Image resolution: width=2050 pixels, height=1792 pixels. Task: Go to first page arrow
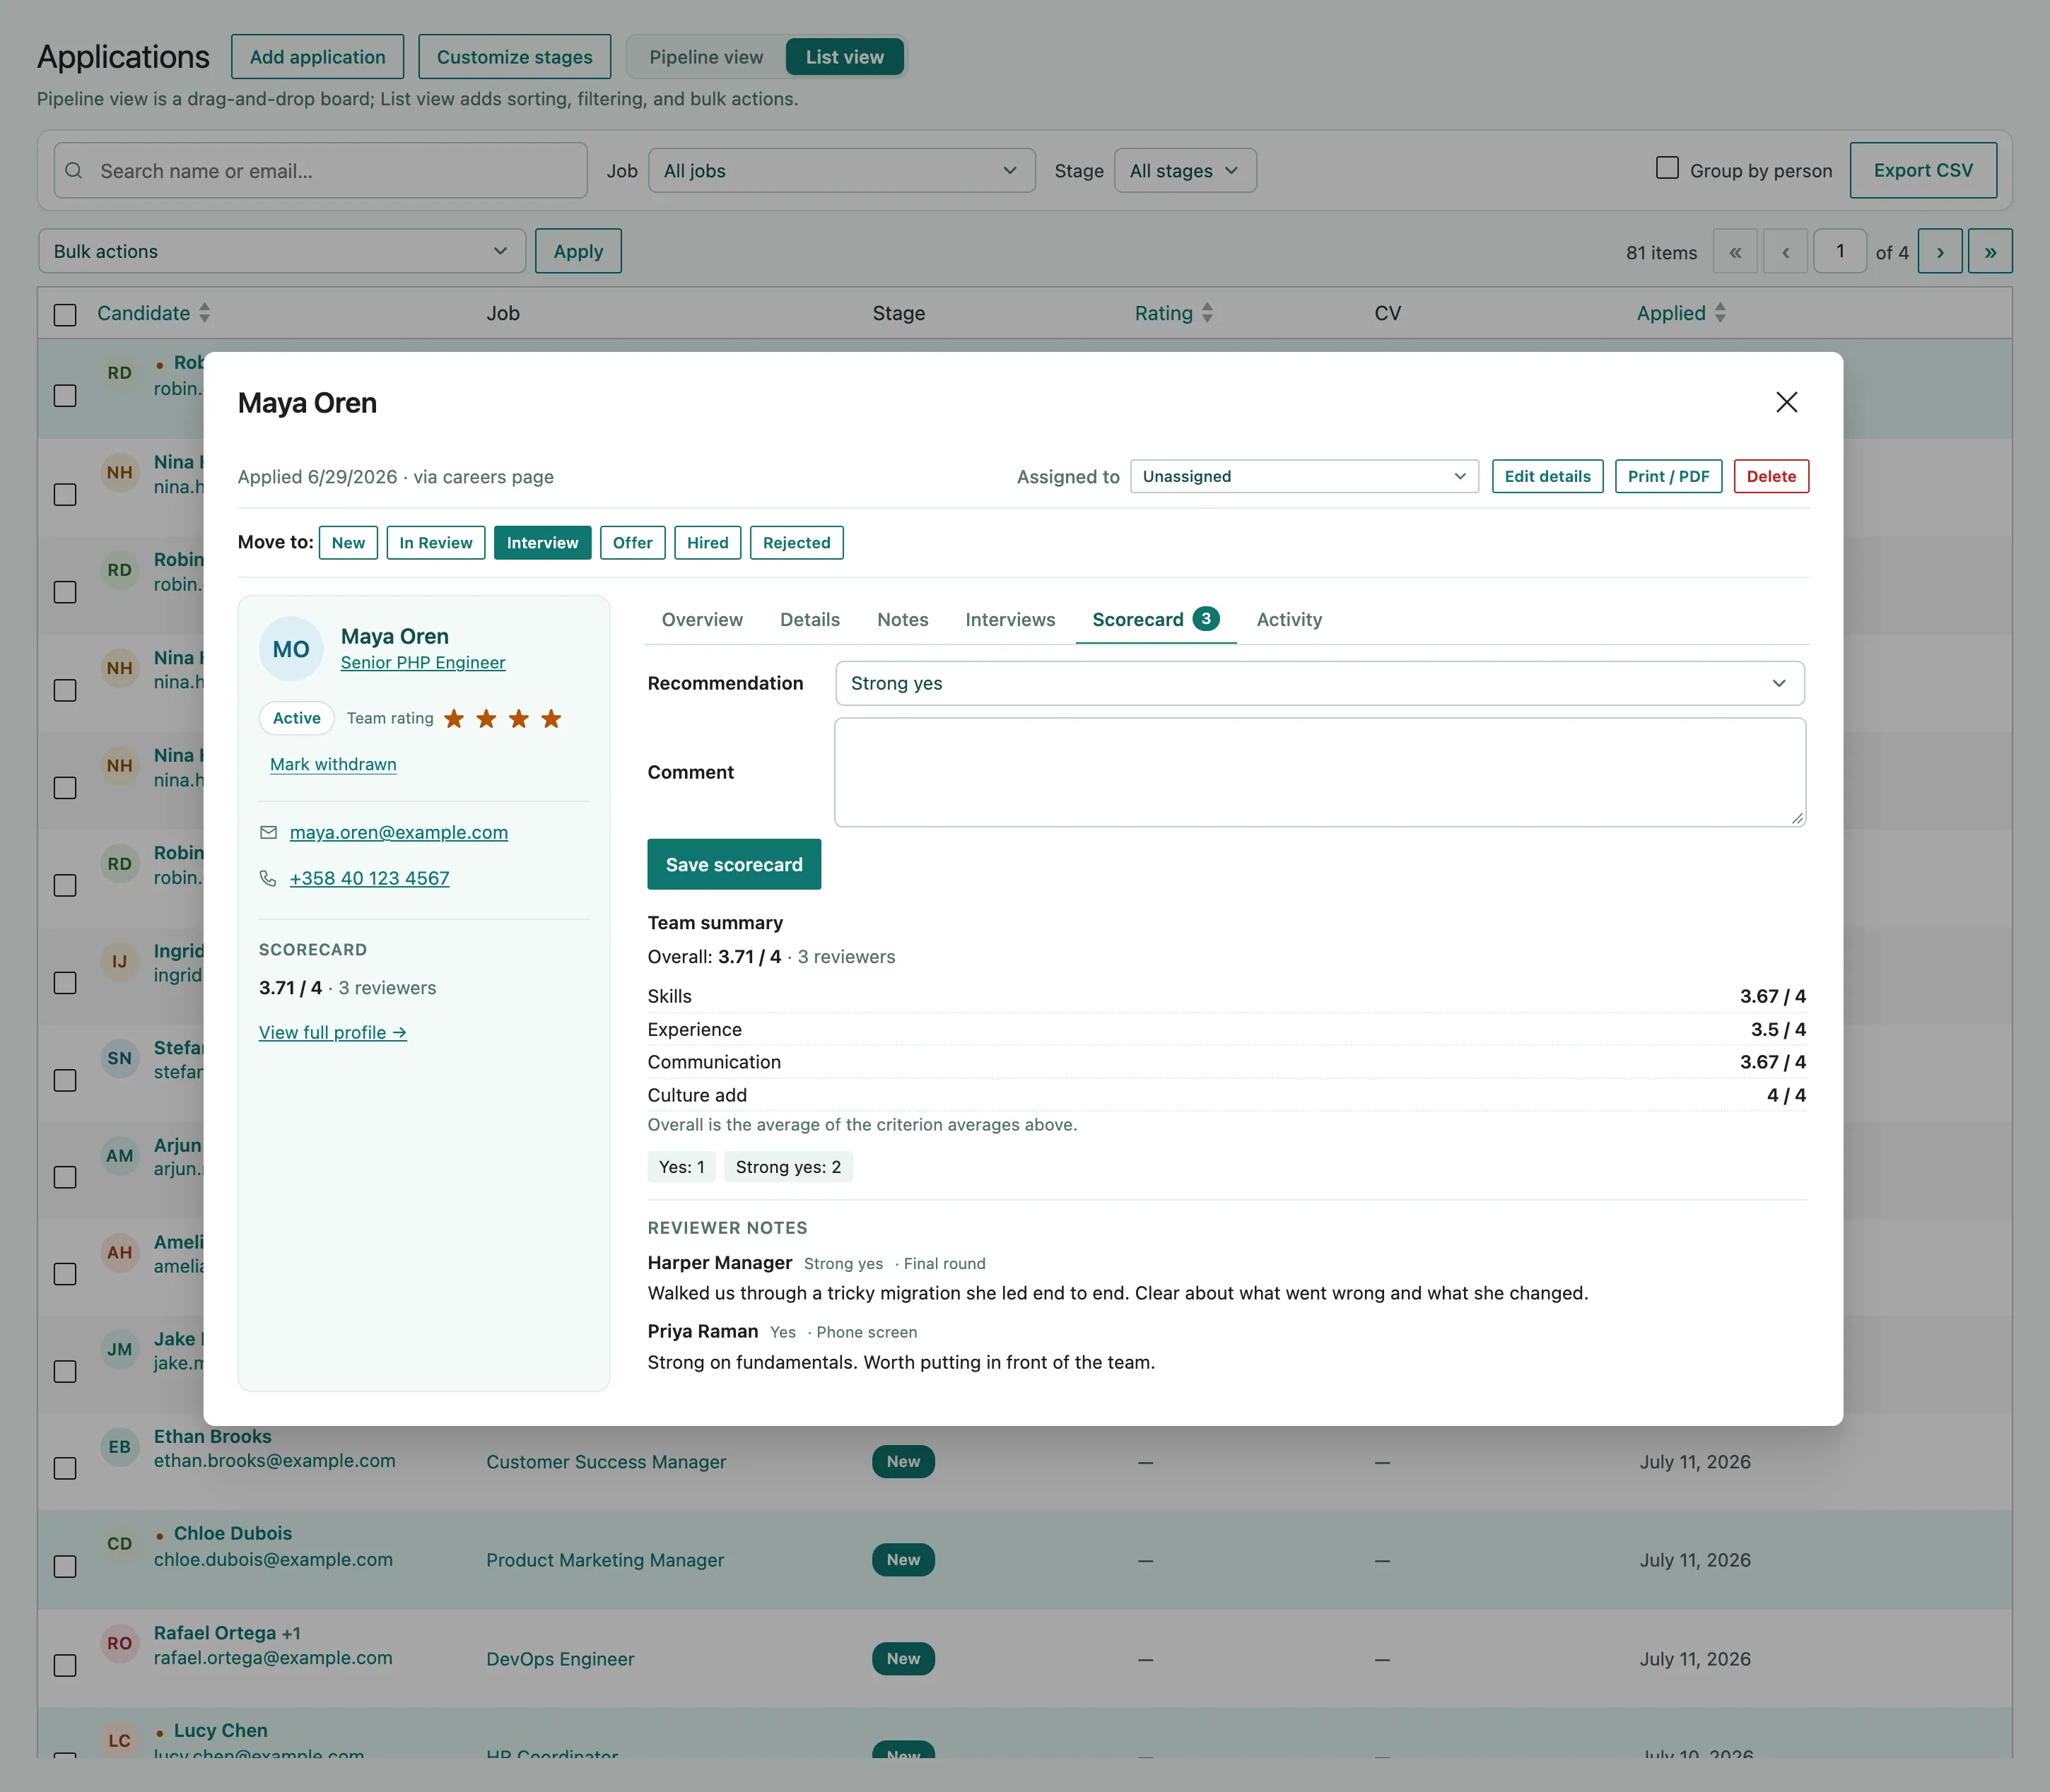coord(1735,252)
